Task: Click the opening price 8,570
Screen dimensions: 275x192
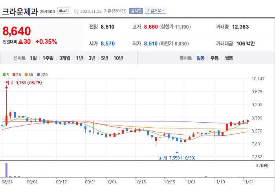Action: coord(108,43)
